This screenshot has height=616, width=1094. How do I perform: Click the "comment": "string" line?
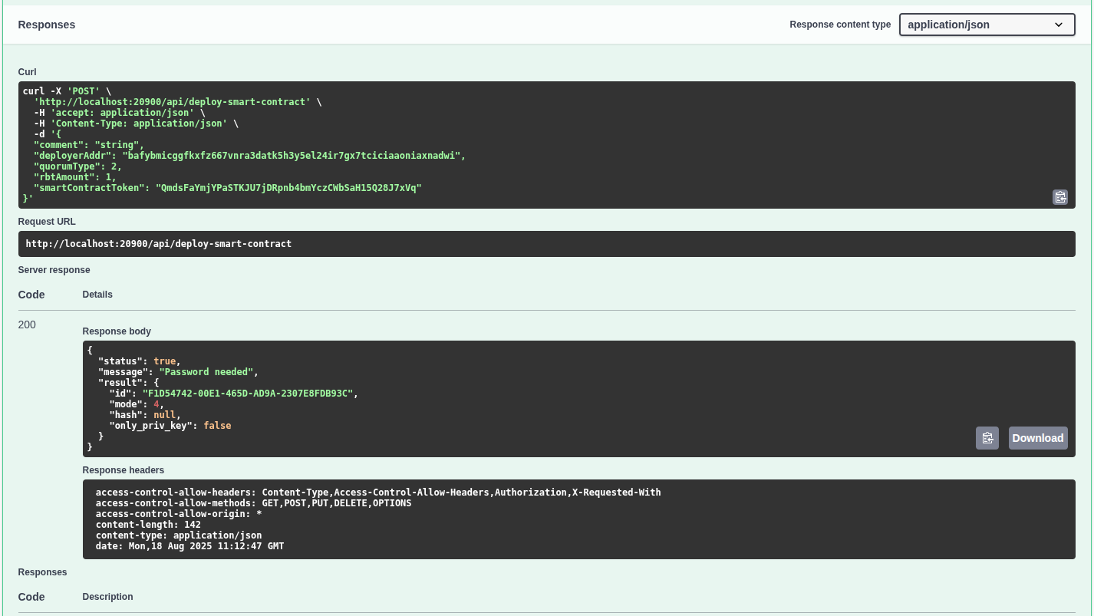pyautogui.click(x=89, y=145)
